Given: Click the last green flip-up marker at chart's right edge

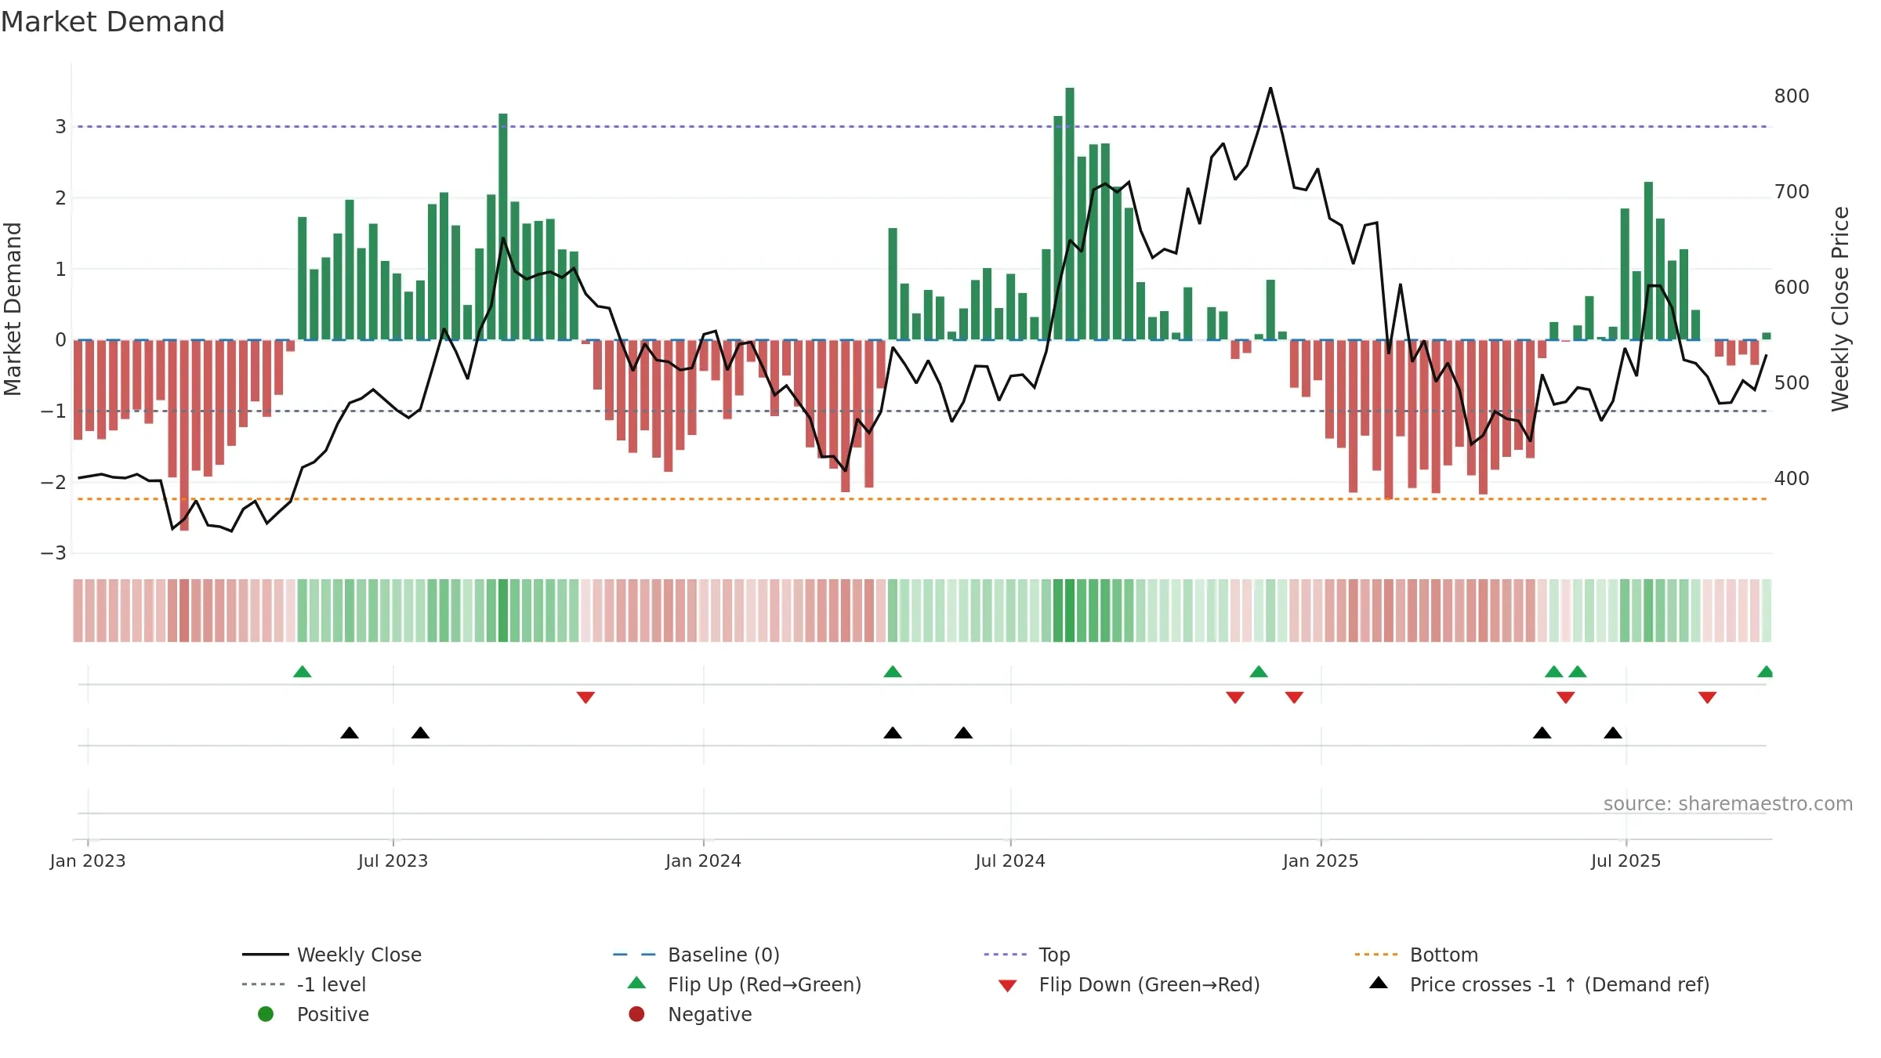Looking at the screenshot, I should (1765, 672).
